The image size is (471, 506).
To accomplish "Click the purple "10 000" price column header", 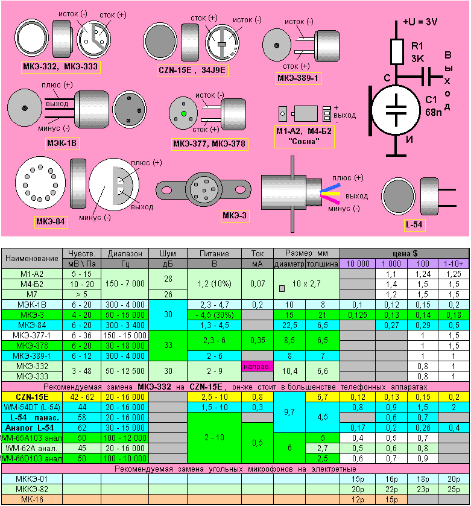I will point(357,264).
